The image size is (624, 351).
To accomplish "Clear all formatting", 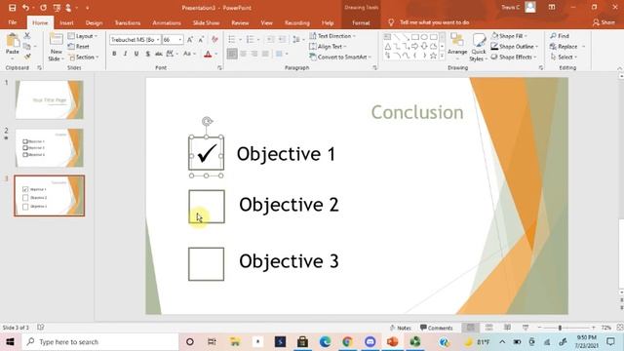I will click(214, 40).
